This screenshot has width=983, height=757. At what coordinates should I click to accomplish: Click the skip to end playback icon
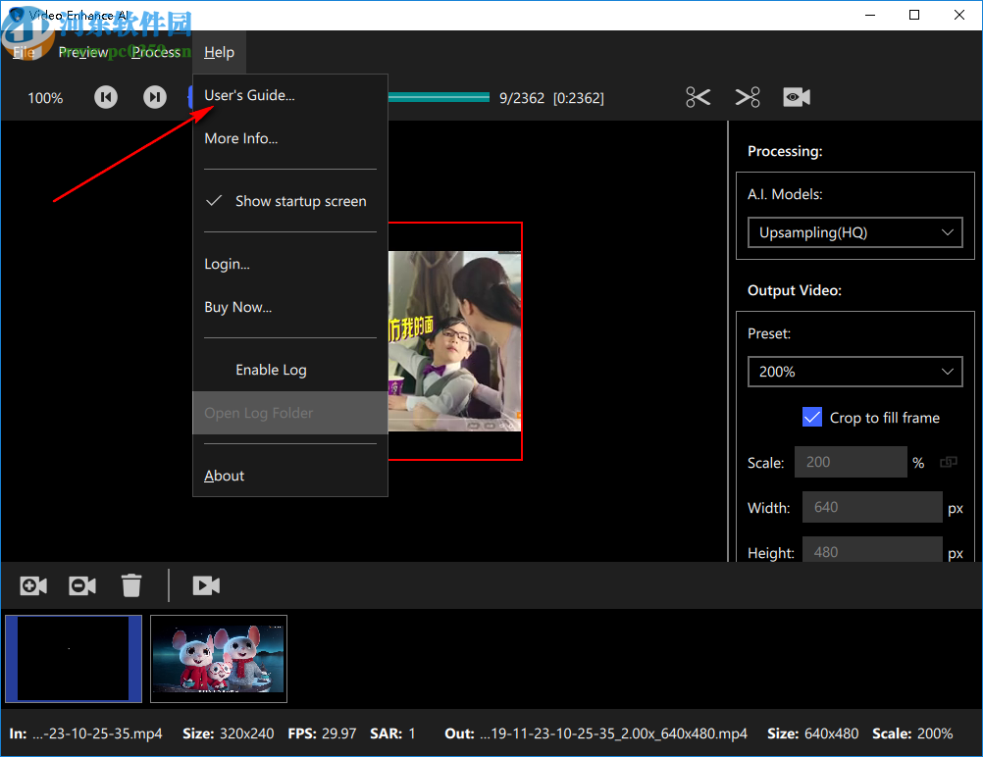click(154, 97)
